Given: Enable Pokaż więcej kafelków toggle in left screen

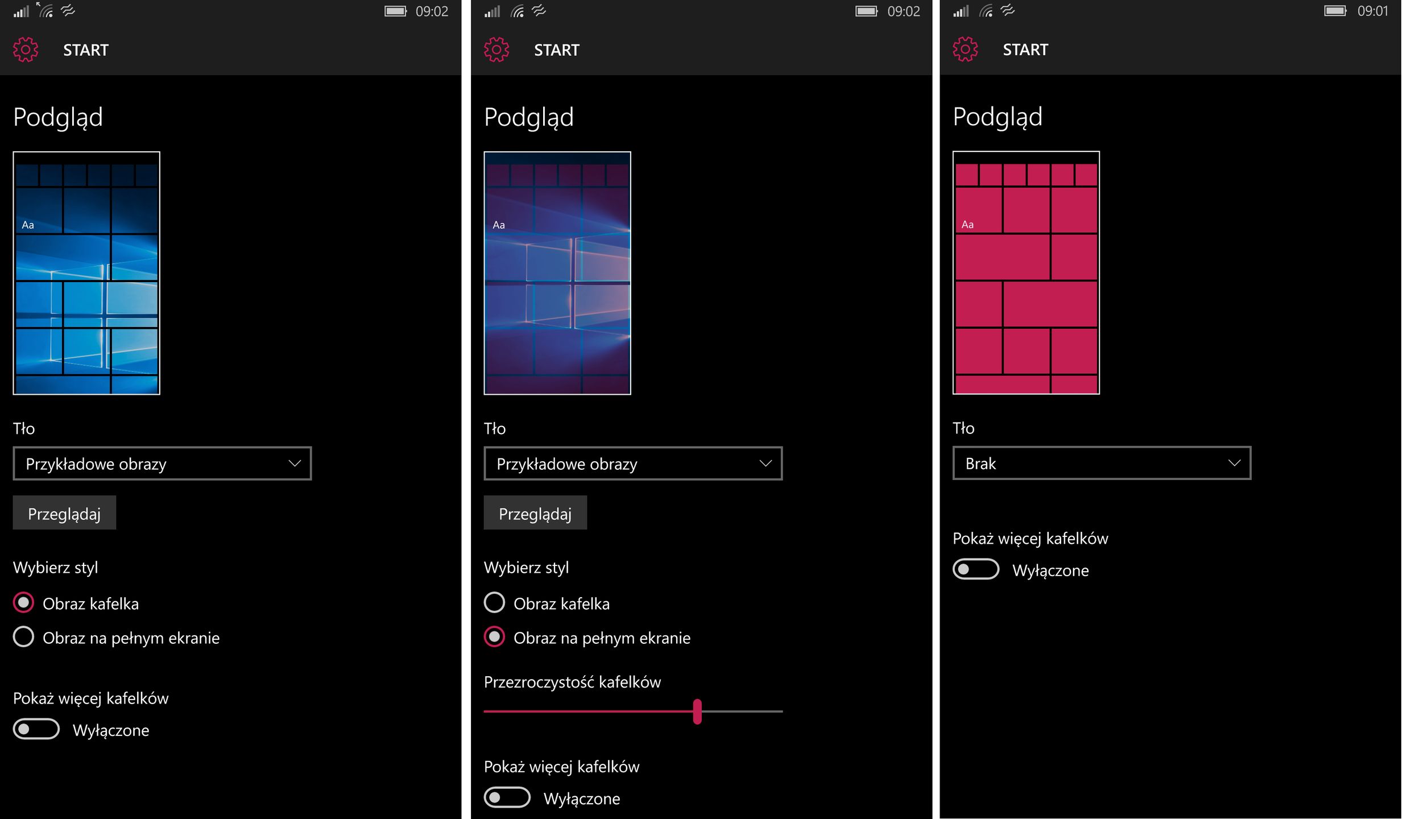Looking at the screenshot, I should tap(36, 729).
